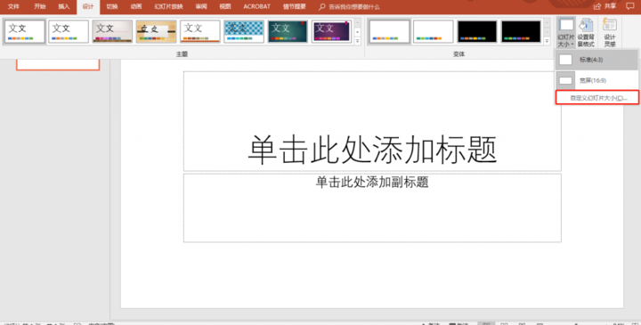The width and height of the screenshot is (641, 325).
Task: Apply the theme with brown bottom stripe
Action: click(112, 31)
